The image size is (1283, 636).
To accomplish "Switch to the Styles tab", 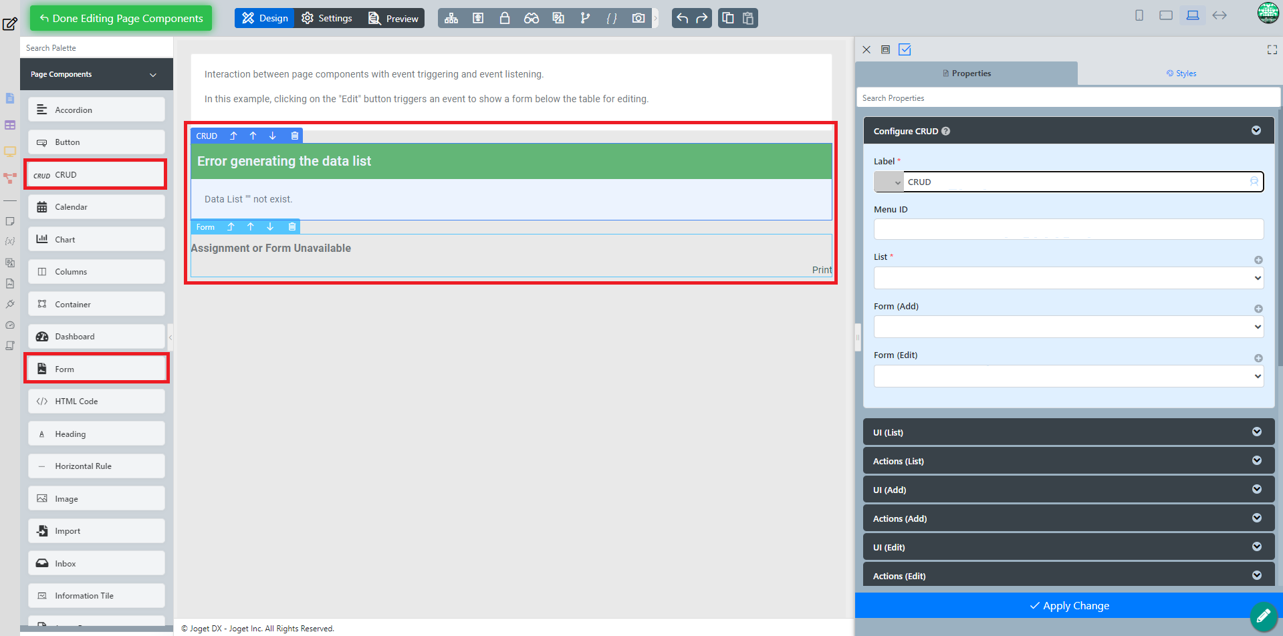I will coord(1181,73).
